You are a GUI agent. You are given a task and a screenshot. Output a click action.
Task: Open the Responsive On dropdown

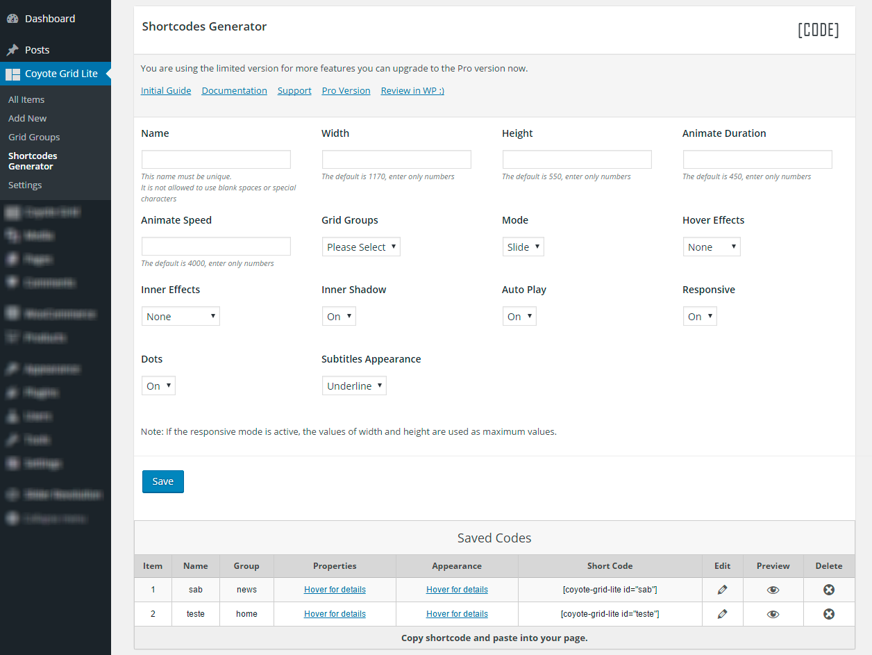[700, 317]
